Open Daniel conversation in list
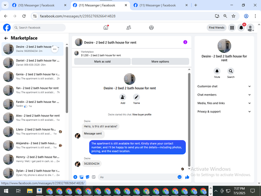Viewport: 261px width, 196px height. (32, 63)
